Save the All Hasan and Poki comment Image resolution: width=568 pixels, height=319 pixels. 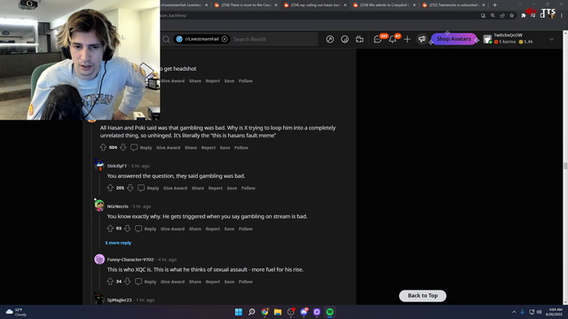(225, 148)
